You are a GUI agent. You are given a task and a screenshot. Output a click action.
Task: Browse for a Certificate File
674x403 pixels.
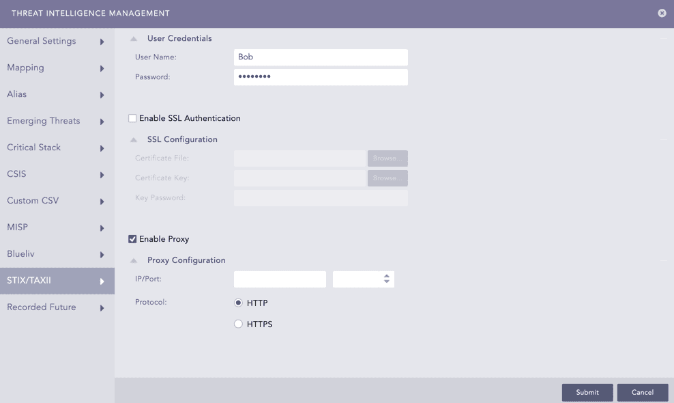click(387, 158)
